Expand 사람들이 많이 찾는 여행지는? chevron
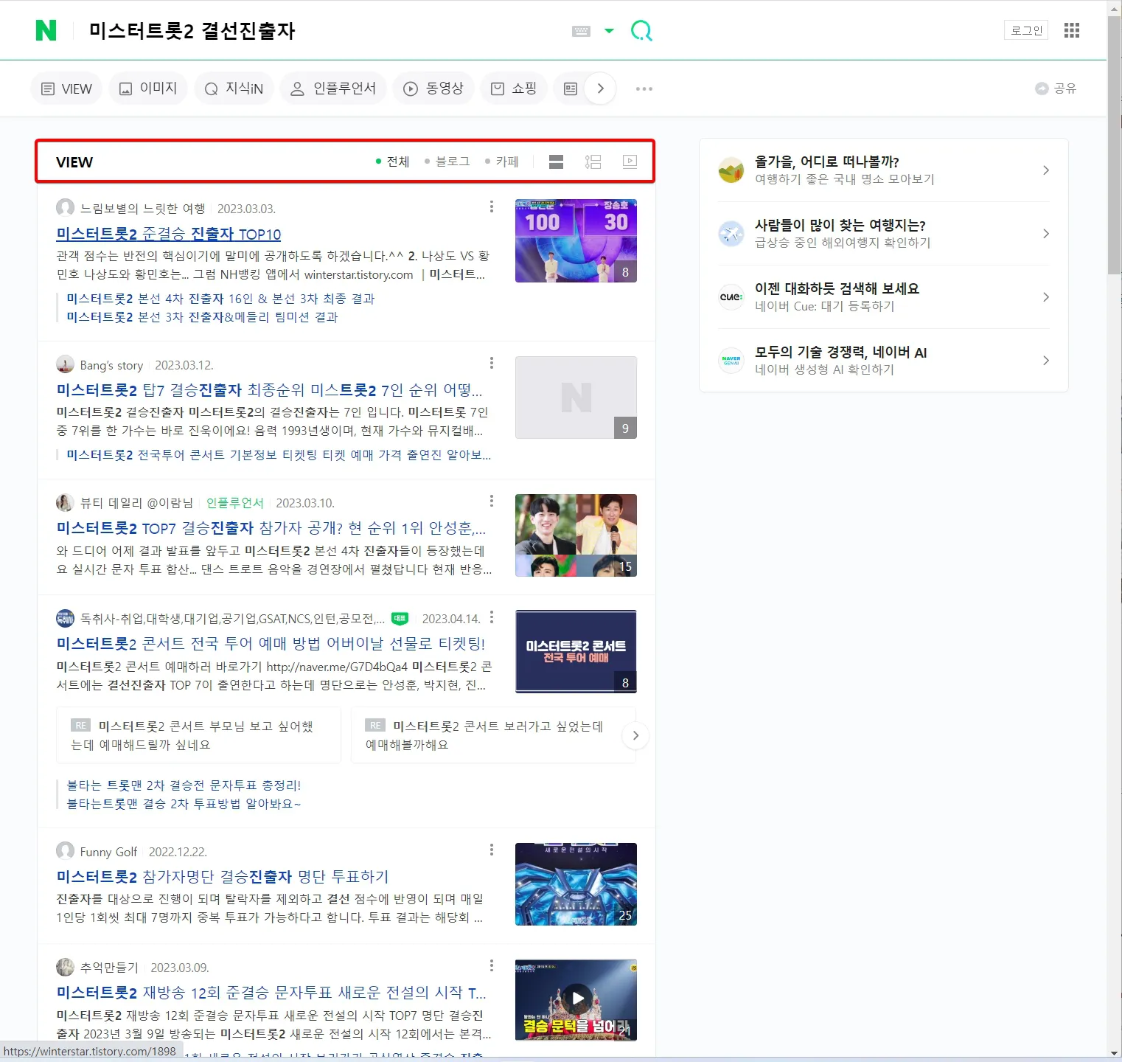Viewport: 1122px width, 1062px height. click(1045, 234)
